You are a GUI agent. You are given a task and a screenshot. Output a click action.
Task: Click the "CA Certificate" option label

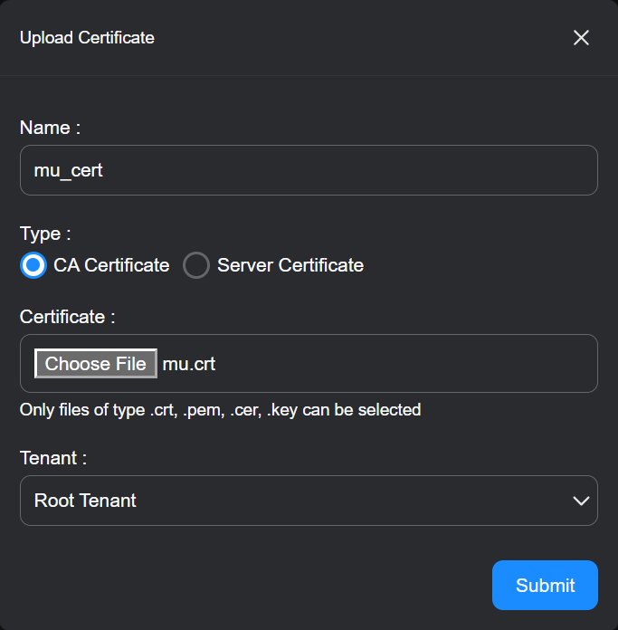tap(111, 265)
